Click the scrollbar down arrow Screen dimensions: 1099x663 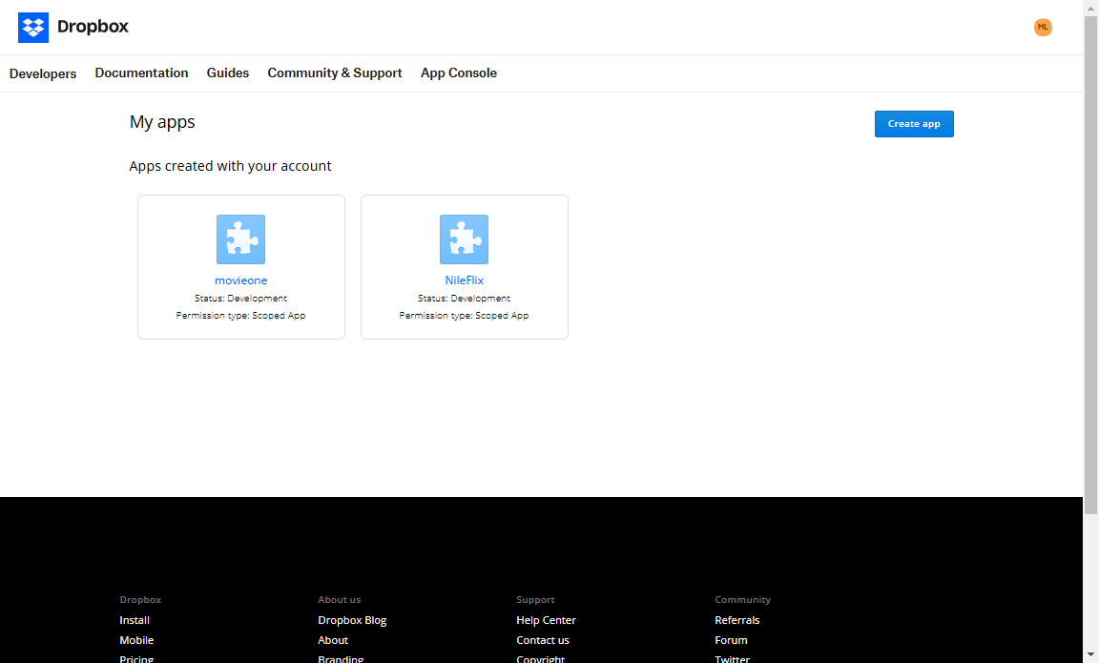coord(1090,655)
